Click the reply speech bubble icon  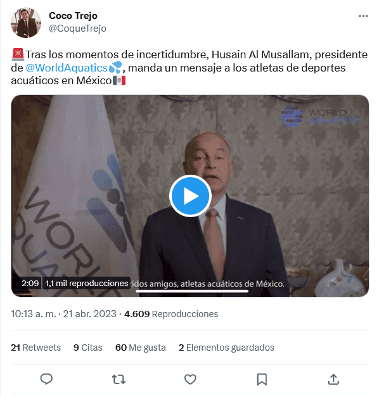tap(46, 379)
